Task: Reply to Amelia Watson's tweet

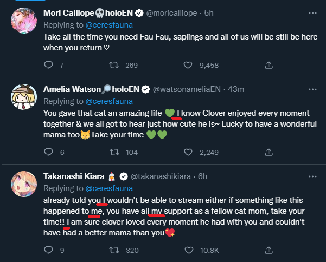Action: [x=48, y=153]
